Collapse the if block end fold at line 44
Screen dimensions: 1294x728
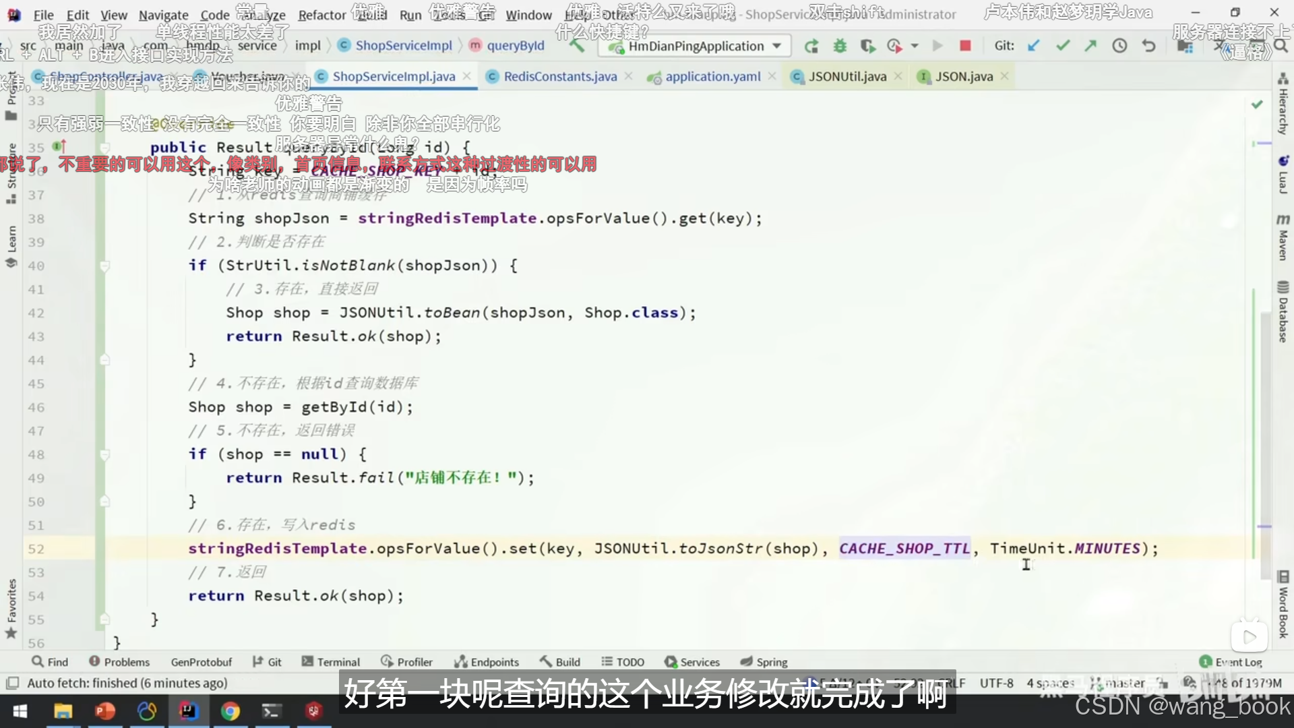pyautogui.click(x=105, y=360)
